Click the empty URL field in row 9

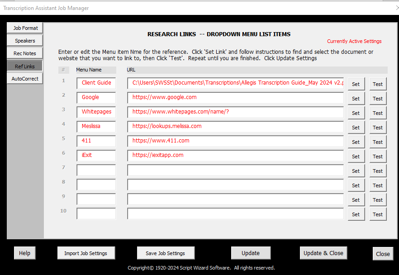click(235, 199)
